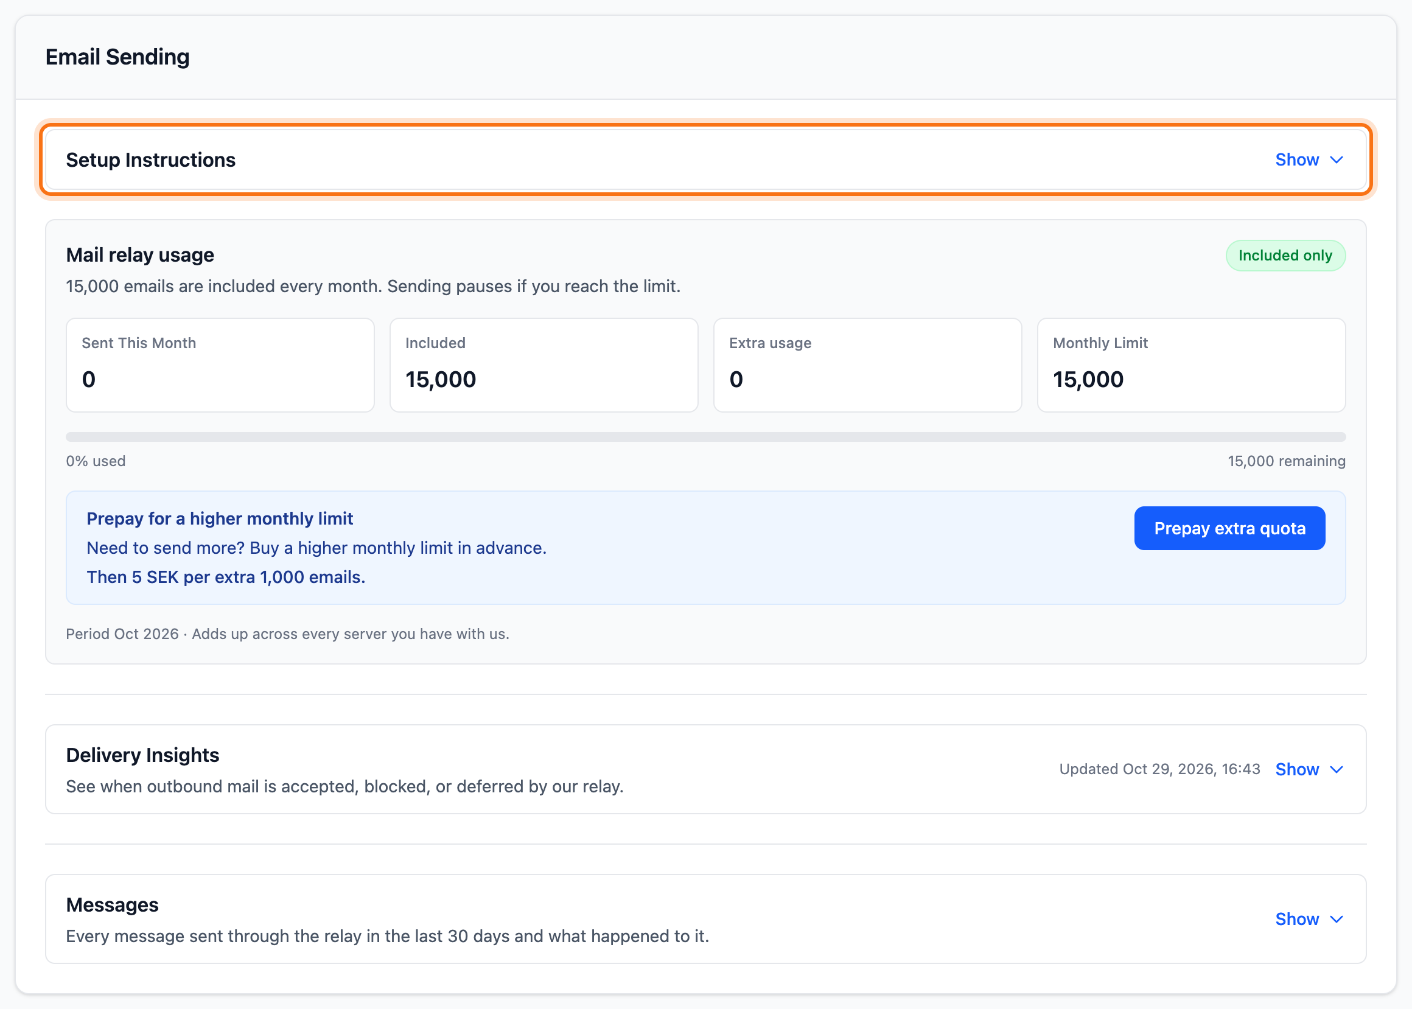The height and width of the screenshot is (1009, 1412).
Task: Click the Updated Oct 29, 2026, 16:43 timestamp
Action: (x=1159, y=769)
